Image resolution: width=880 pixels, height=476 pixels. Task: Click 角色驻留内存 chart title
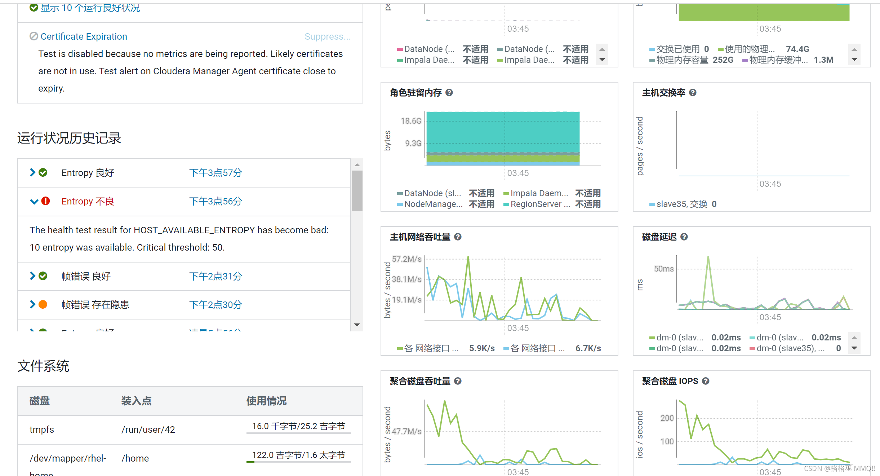tap(415, 93)
